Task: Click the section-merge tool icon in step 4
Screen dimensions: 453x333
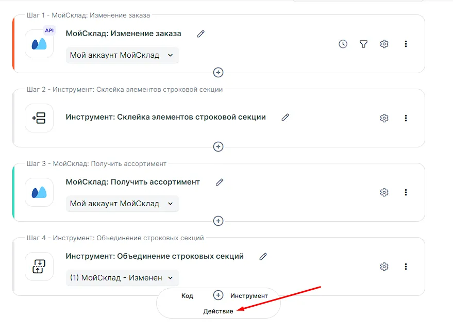Action: tap(39, 267)
